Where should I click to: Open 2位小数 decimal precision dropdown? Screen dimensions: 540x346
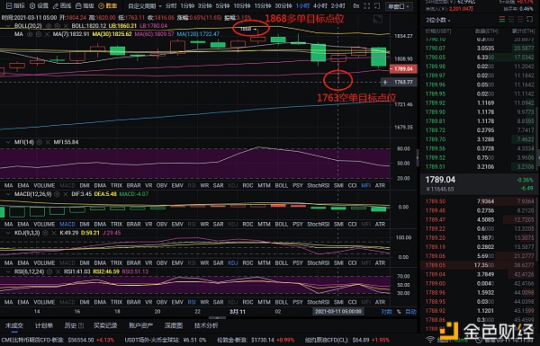coord(438,21)
